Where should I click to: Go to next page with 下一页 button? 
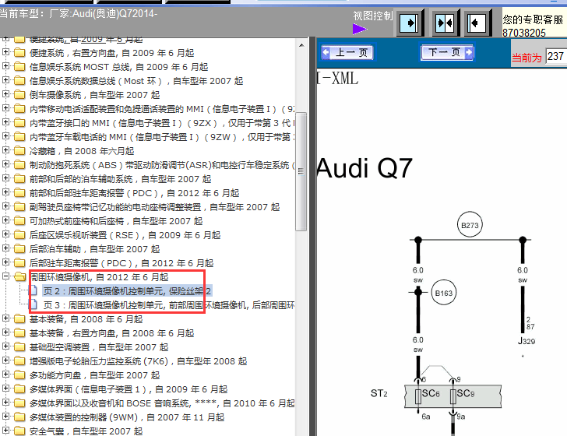point(446,53)
